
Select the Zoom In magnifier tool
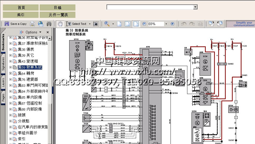point(107,24)
